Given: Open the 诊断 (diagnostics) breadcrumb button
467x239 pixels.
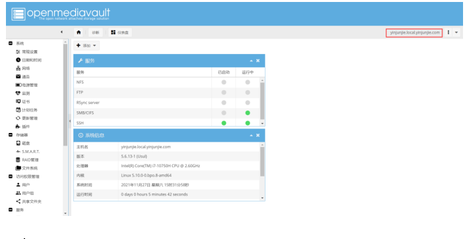Looking at the screenshot, I should 96,32.
